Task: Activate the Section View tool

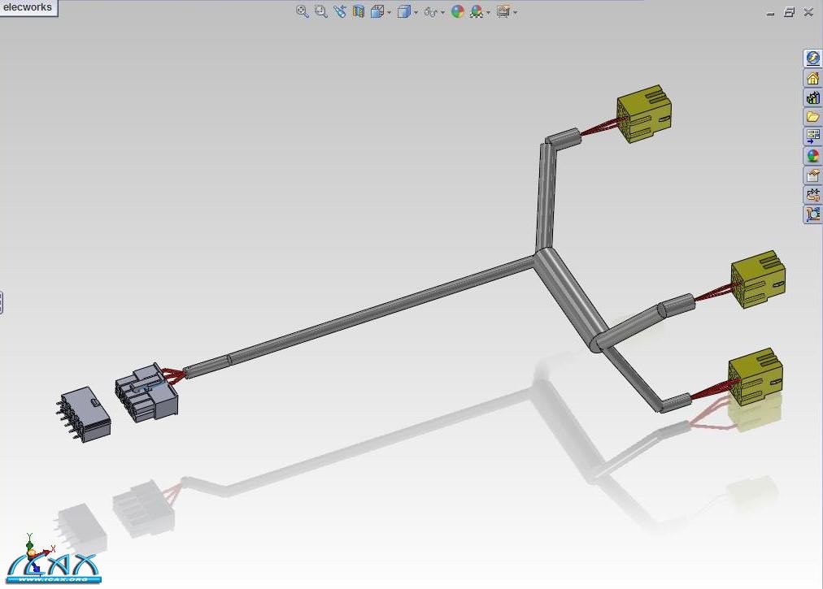Action: (x=358, y=11)
